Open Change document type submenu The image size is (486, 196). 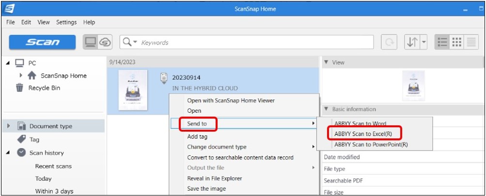[244, 147]
